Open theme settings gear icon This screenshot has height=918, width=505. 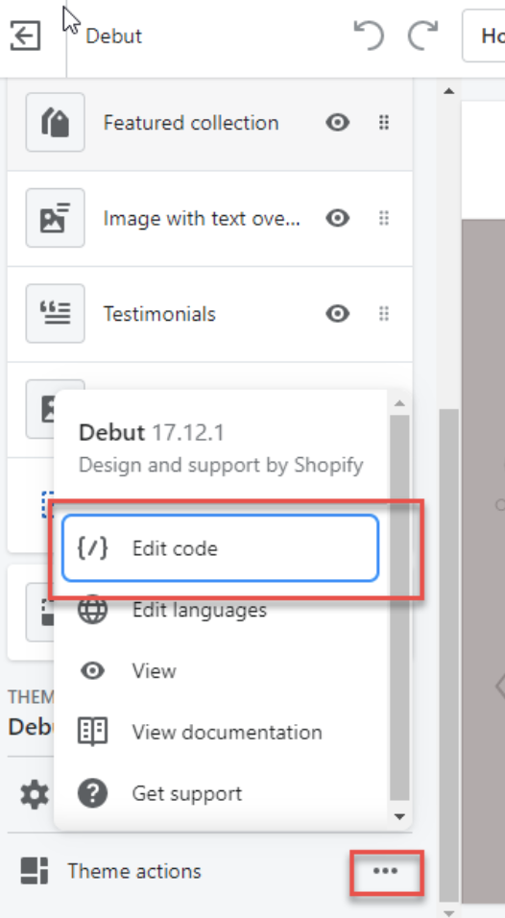point(35,796)
